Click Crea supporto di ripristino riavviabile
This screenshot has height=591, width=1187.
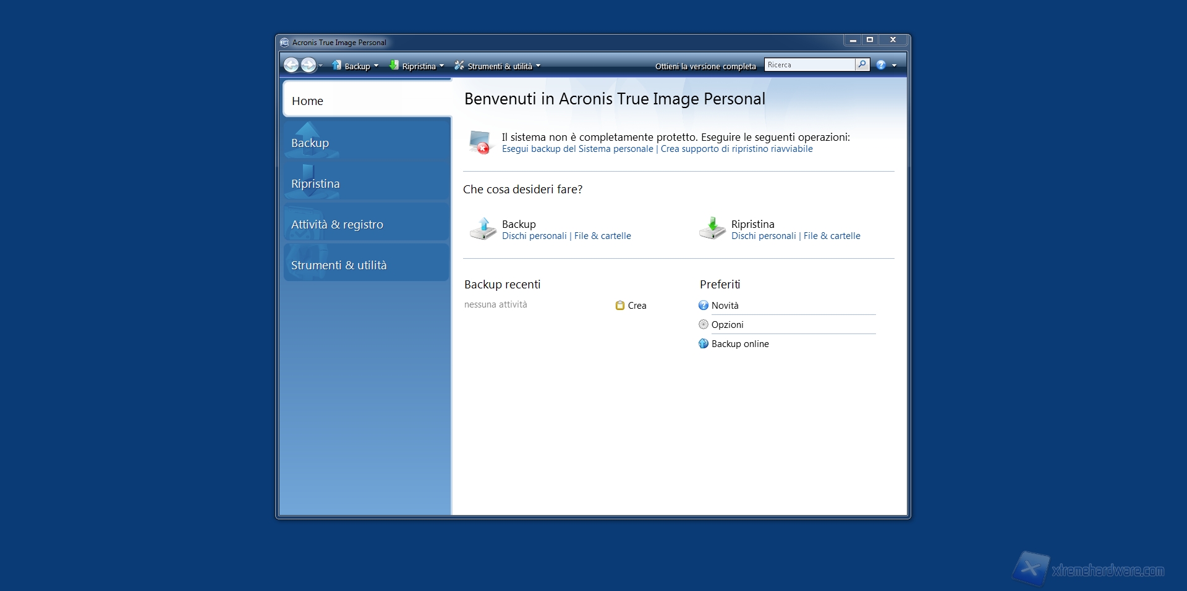[736, 149]
